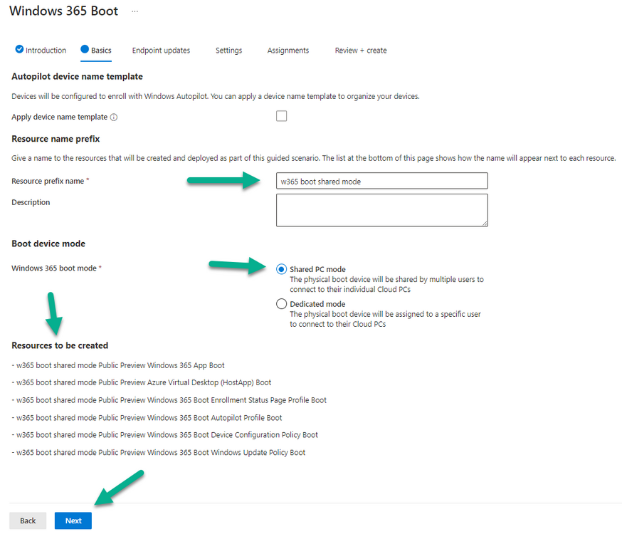Open the Review + create tab

click(x=361, y=51)
